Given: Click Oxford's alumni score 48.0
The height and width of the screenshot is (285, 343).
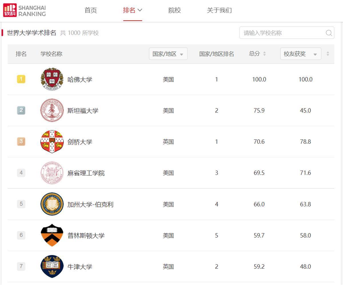Looking at the screenshot, I should tap(305, 266).
